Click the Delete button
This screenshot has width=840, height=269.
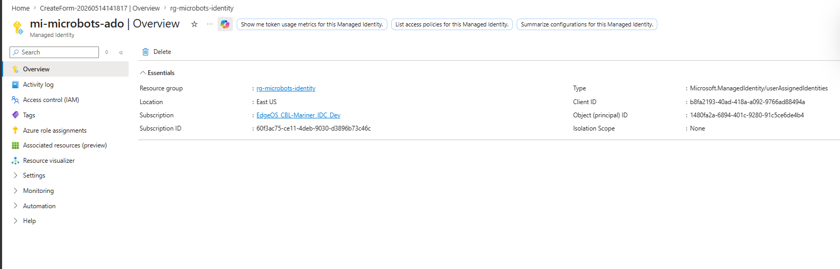click(157, 52)
